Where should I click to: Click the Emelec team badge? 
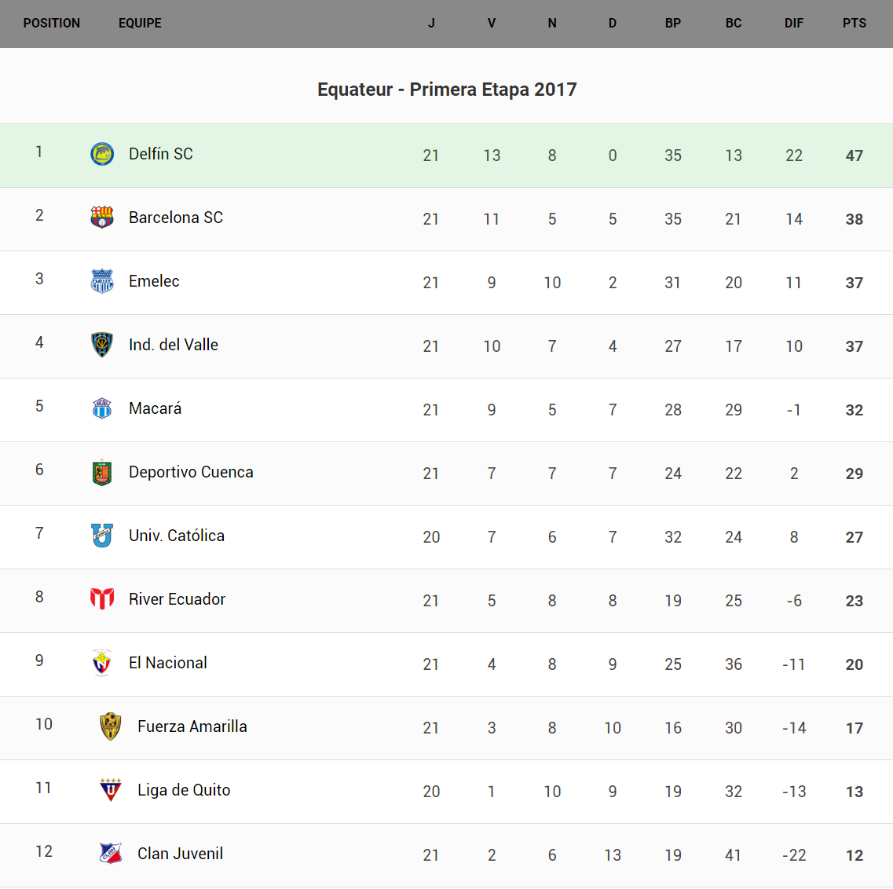[102, 281]
